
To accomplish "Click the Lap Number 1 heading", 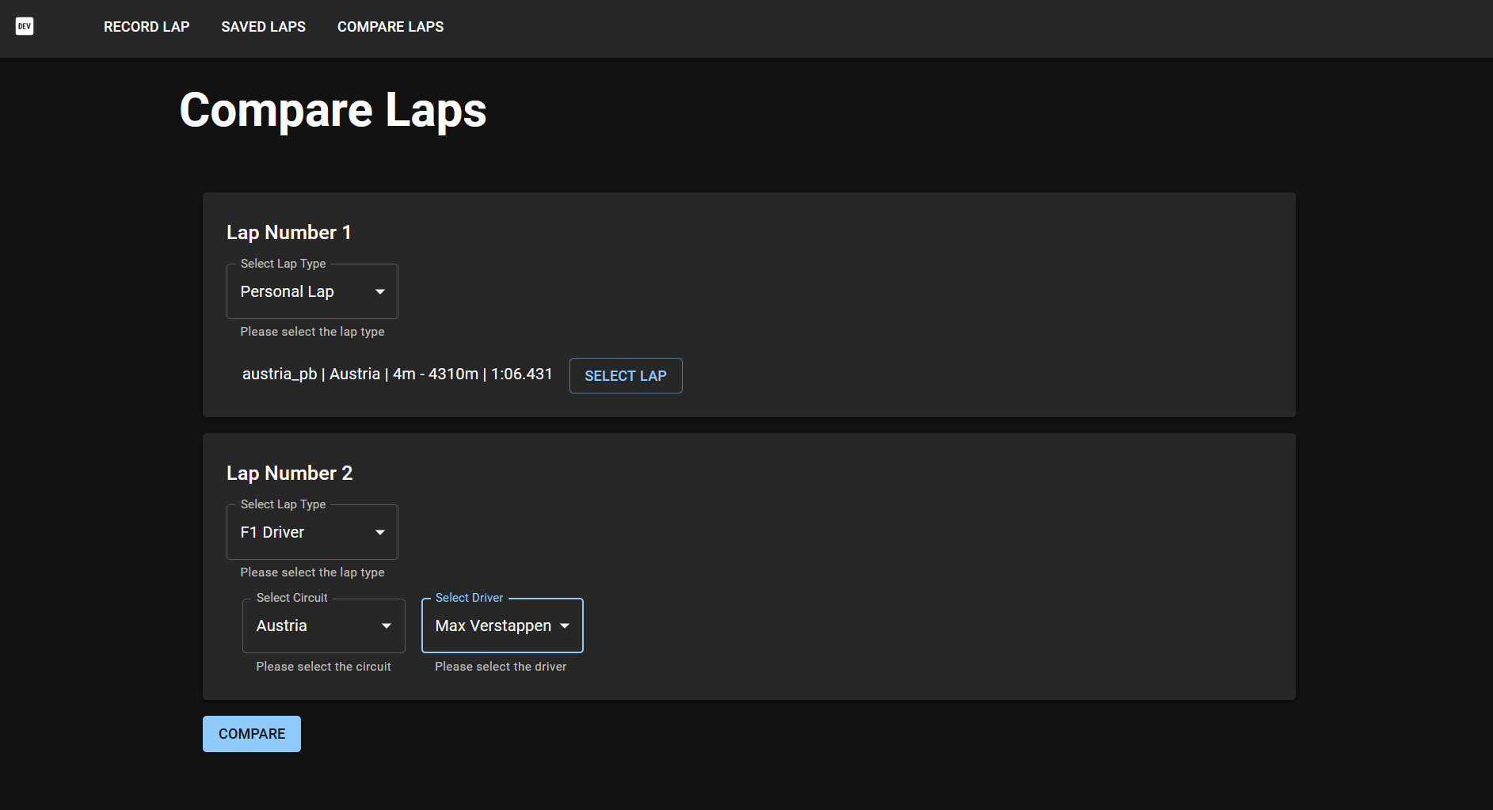I will [288, 232].
